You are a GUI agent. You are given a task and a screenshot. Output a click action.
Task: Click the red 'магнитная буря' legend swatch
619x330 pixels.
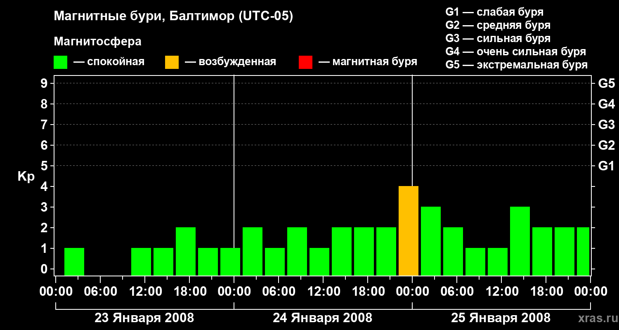pos(306,62)
